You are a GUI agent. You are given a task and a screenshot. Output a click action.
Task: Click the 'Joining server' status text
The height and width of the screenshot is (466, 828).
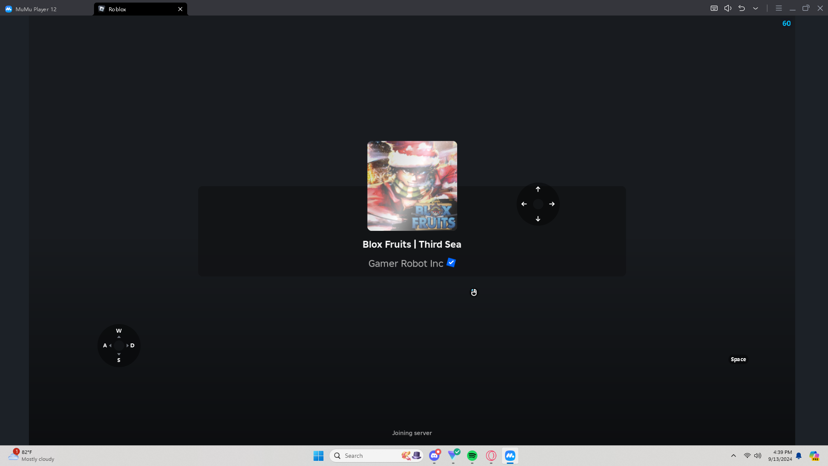[x=412, y=433]
